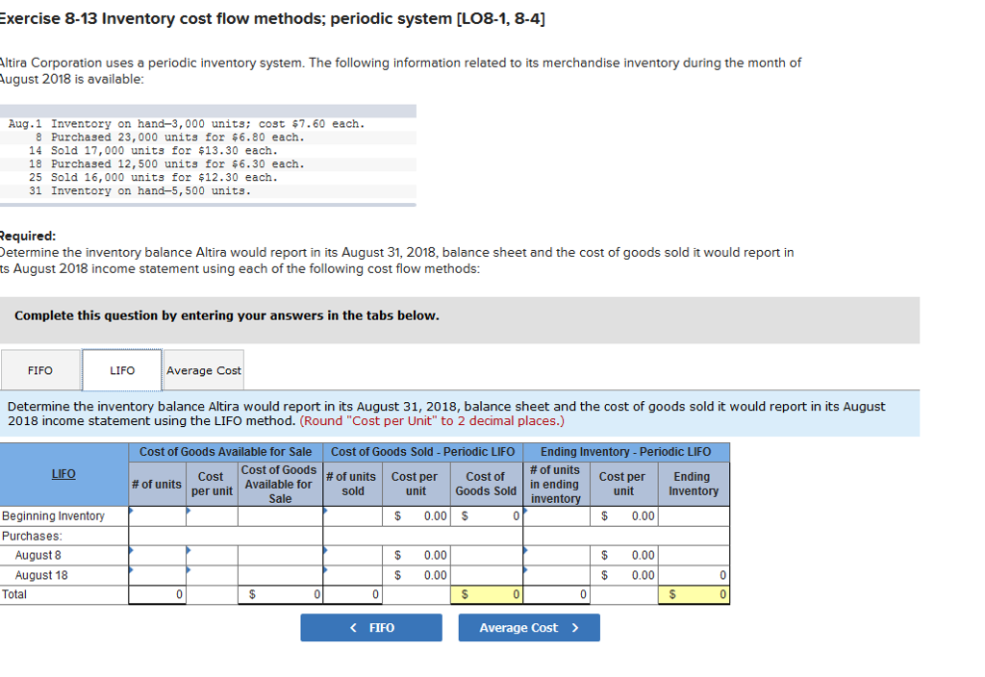Select the LIFO tab
This screenshot has height=677, width=985.
click(122, 370)
